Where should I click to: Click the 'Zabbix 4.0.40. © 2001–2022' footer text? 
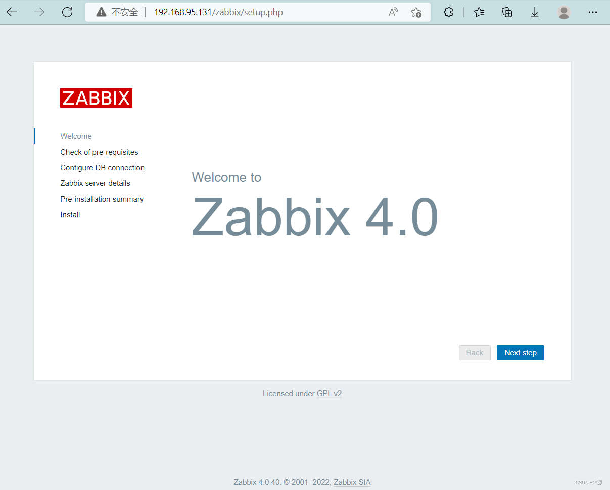(283, 482)
